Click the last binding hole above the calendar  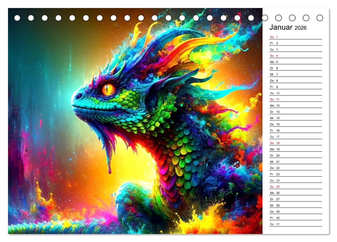(x=320, y=18)
